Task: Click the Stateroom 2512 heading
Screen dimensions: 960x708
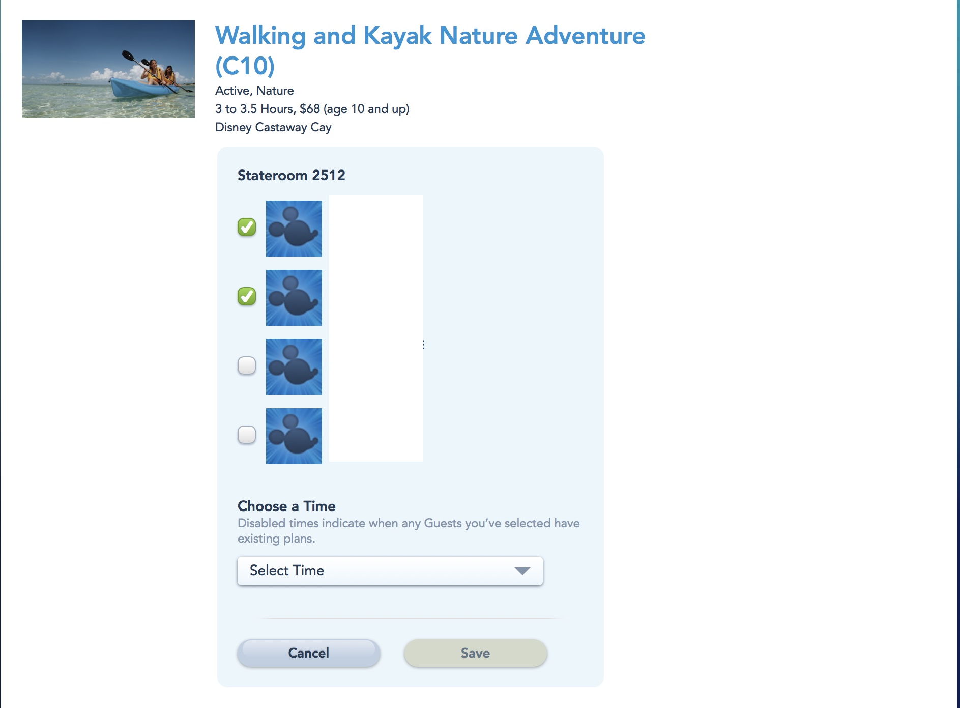Action: click(x=292, y=176)
